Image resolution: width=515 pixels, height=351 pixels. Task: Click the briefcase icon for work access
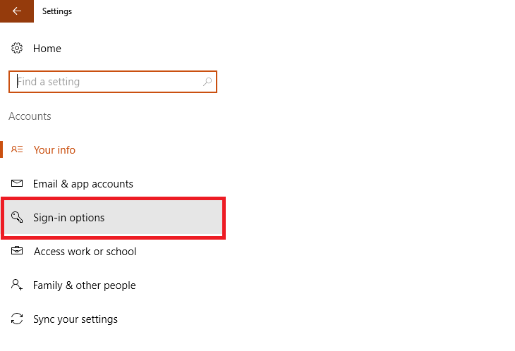click(18, 252)
